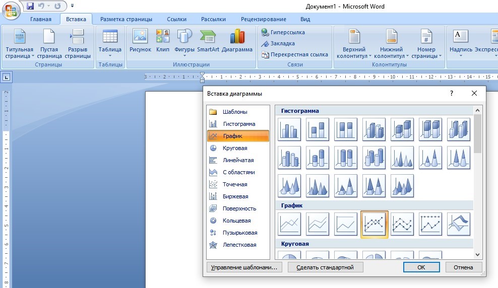Screen dimensions: 498x288
Task: Insert a Титульная страница cover page
Action: point(19,44)
